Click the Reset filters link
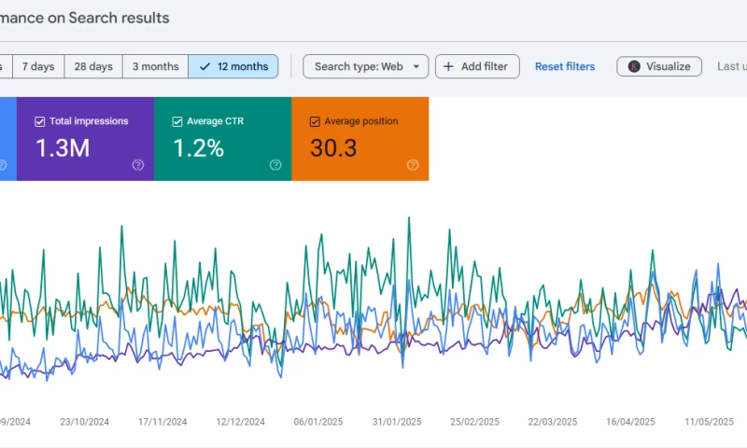This screenshot has height=448, width=747. pyautogui.click(x=565, y=66)
